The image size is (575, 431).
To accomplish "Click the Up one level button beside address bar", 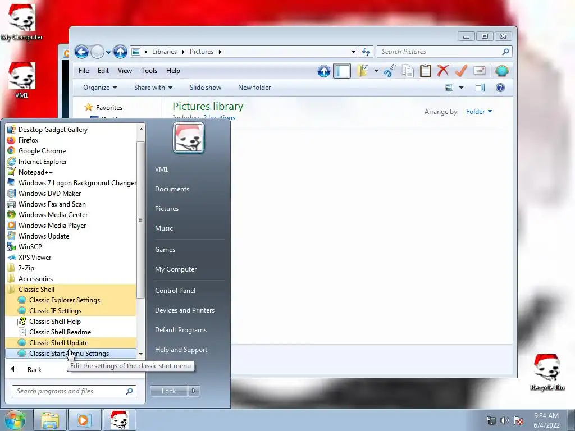I will [120, 52].
